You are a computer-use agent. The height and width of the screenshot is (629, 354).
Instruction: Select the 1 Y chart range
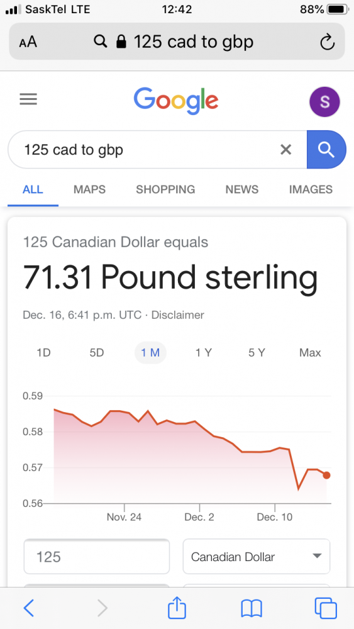(x=203, y=353)
